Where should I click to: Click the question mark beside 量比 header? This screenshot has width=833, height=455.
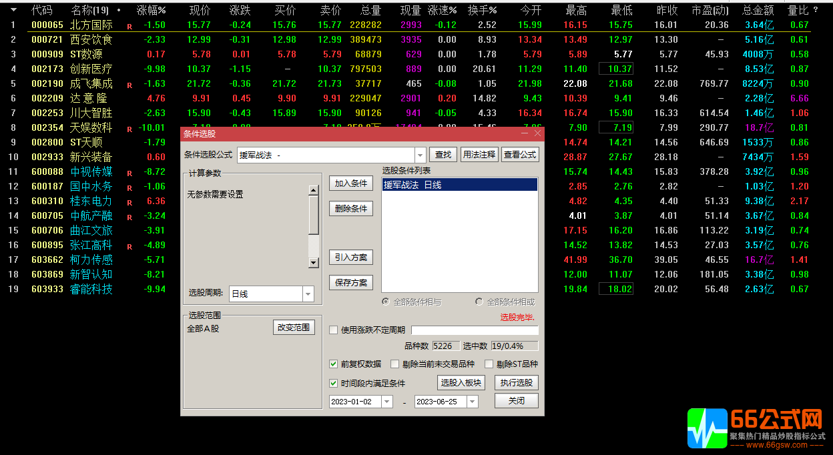pos(816,10)
